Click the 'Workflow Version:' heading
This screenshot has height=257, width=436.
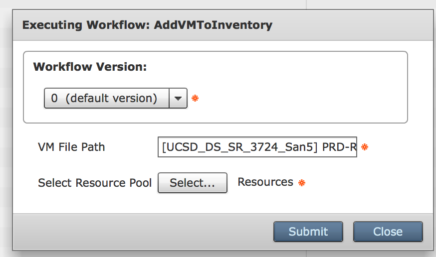(90, 67)
